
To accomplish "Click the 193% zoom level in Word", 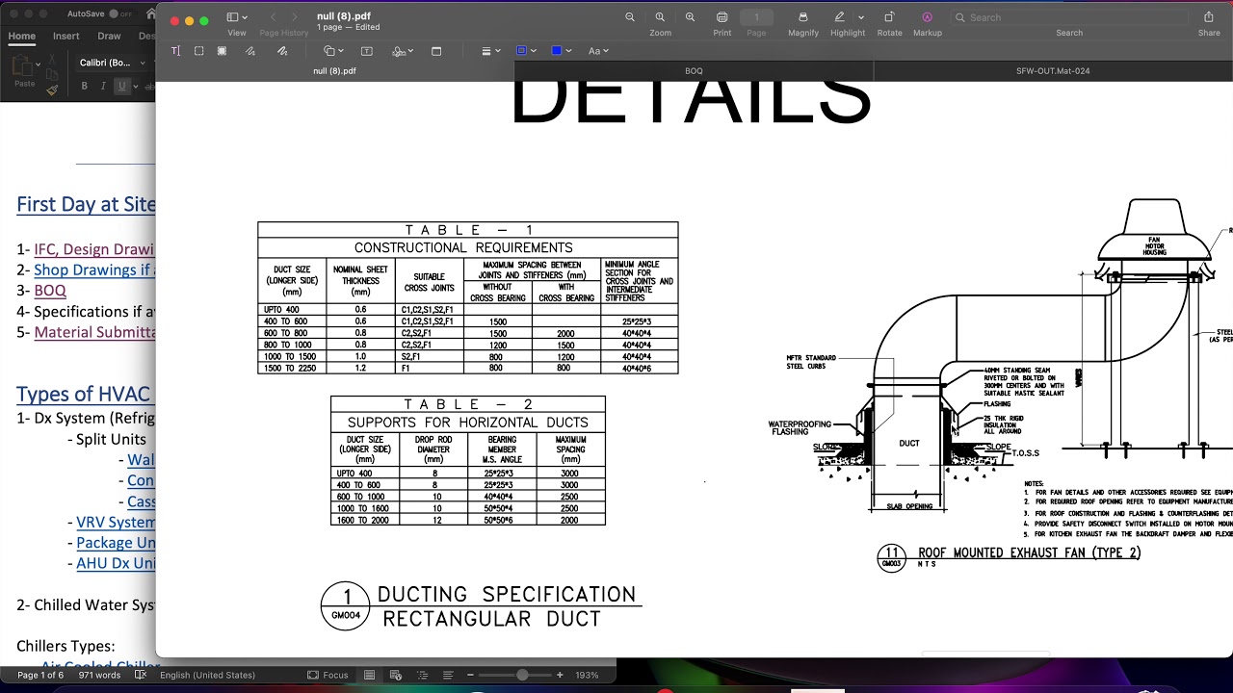I will point(588,675).
